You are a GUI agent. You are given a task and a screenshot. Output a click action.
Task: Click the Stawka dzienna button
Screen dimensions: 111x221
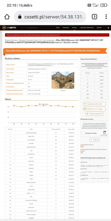pyautogui.click(x=95, y=104)
